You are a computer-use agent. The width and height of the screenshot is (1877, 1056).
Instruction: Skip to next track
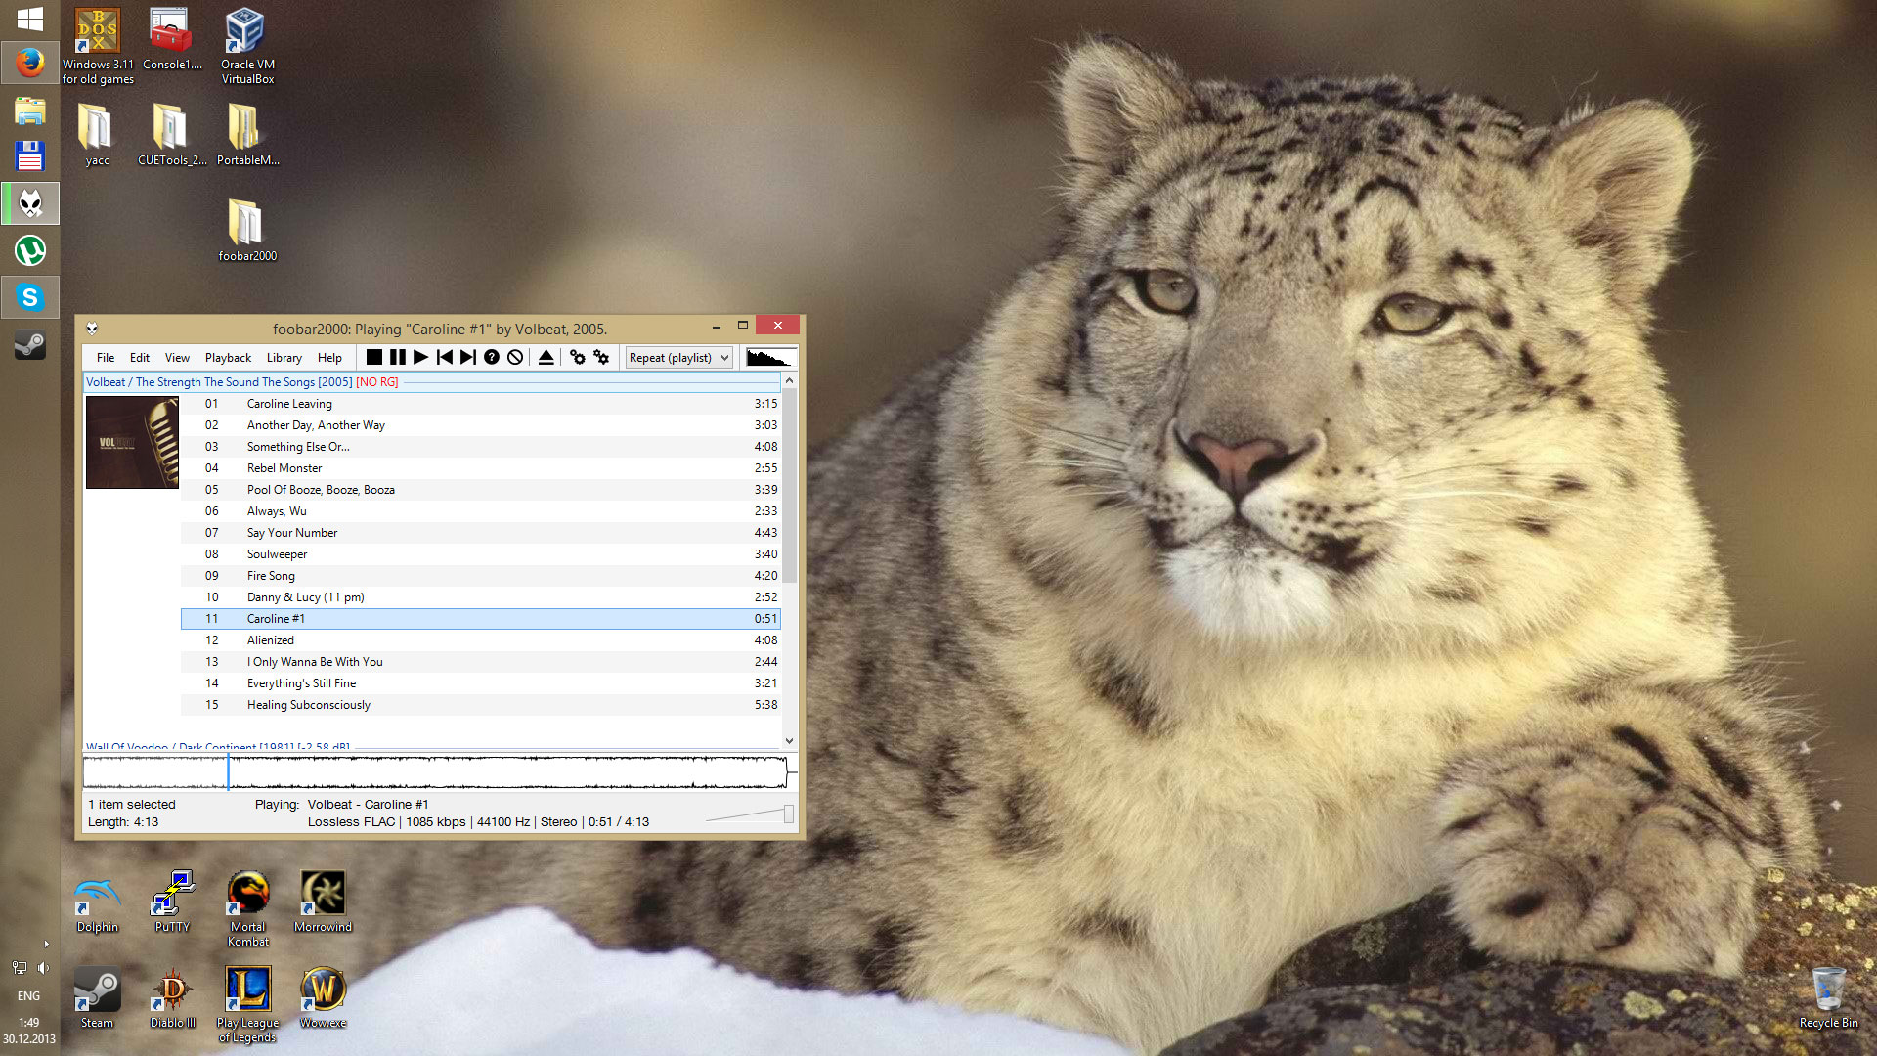click(x=468, y=358)
